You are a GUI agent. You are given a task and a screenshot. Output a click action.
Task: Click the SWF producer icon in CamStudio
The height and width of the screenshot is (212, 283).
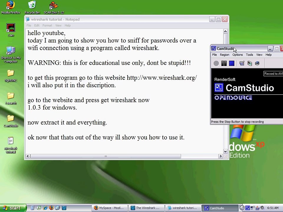[257, 63]
